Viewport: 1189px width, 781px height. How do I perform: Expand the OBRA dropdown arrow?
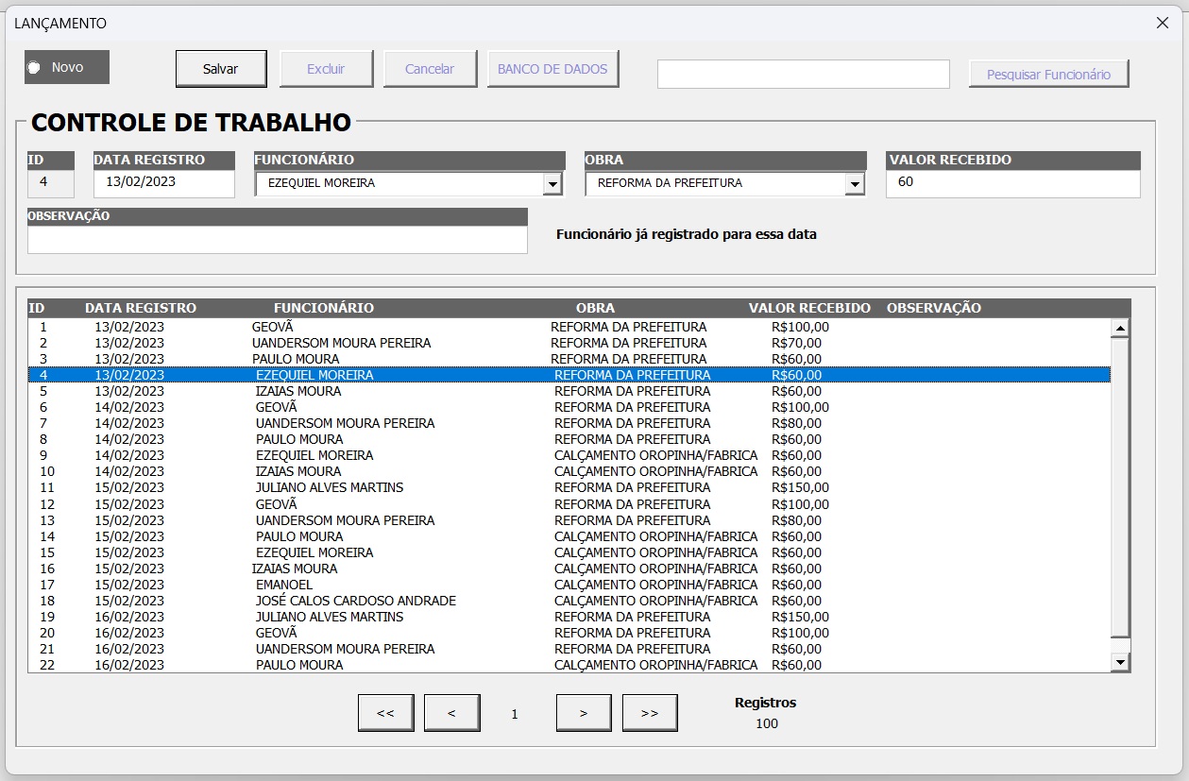point(855,185)
